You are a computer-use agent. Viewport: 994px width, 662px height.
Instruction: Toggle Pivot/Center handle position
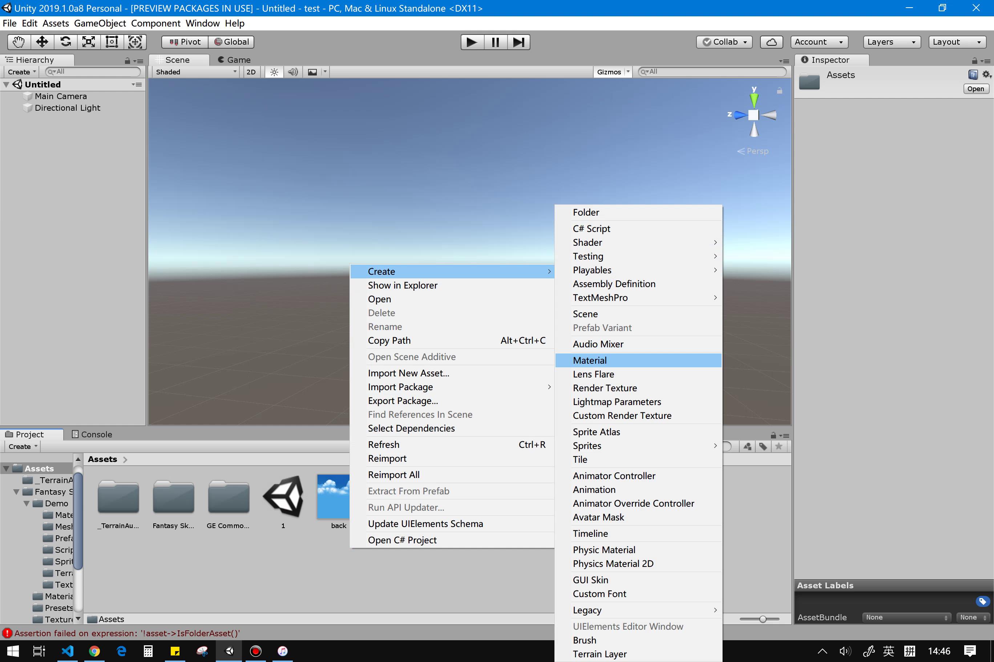point(185,42)
